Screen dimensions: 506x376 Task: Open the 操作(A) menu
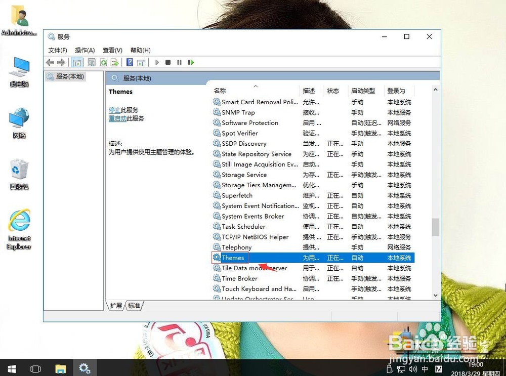click(85, 50)
